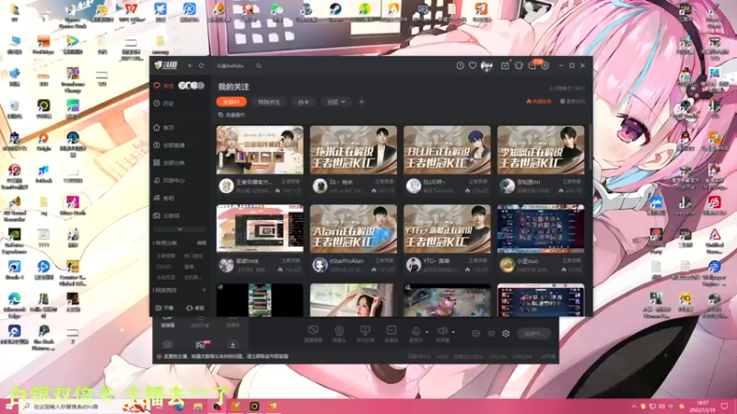This screenshot has height=414, width=737.
Task: Open the gear settings in streaming tool
Action: click(x=506, y=333)
